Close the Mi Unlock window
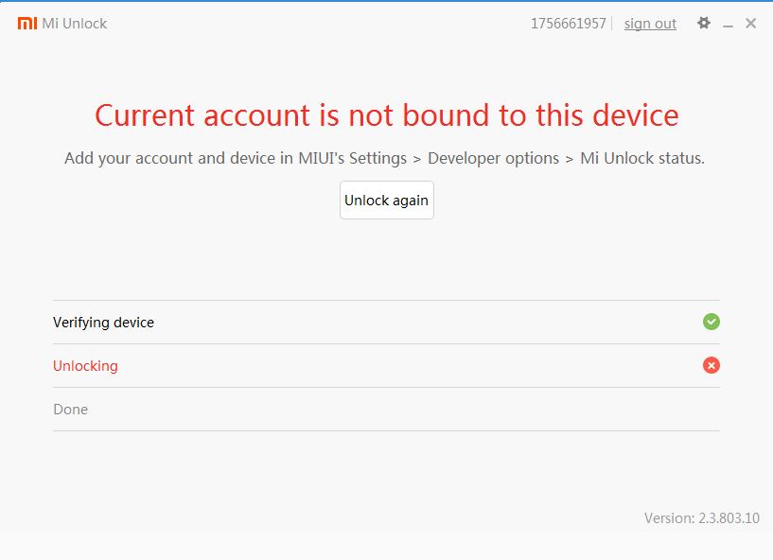The height and width of the screenshot is (560, 773). (751, 24)
